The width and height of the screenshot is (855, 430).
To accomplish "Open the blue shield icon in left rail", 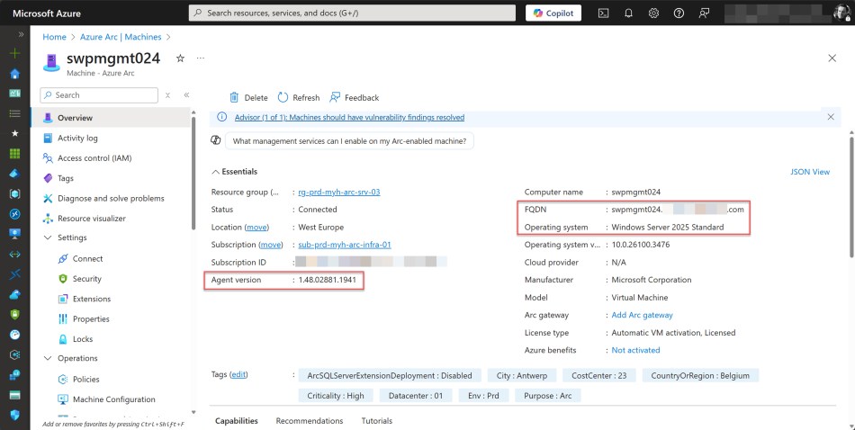I will tap(15, 415).
